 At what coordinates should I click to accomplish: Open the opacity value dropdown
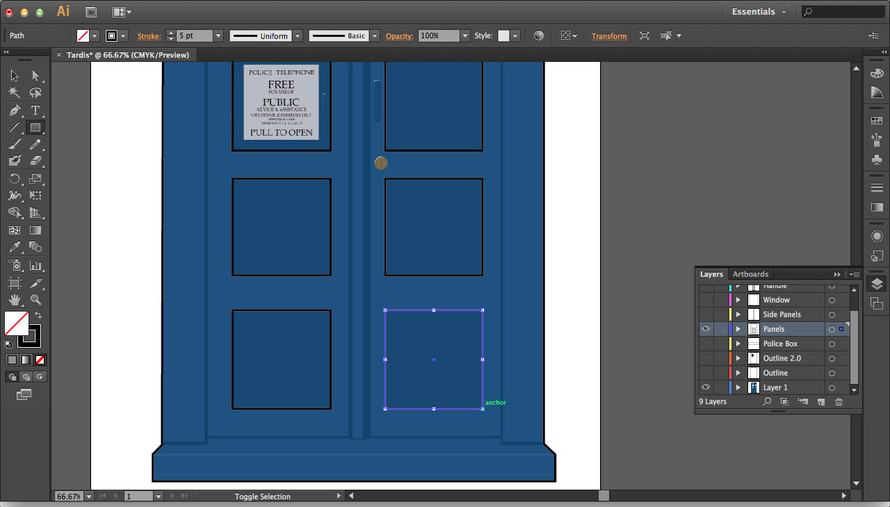click(465, 35)
